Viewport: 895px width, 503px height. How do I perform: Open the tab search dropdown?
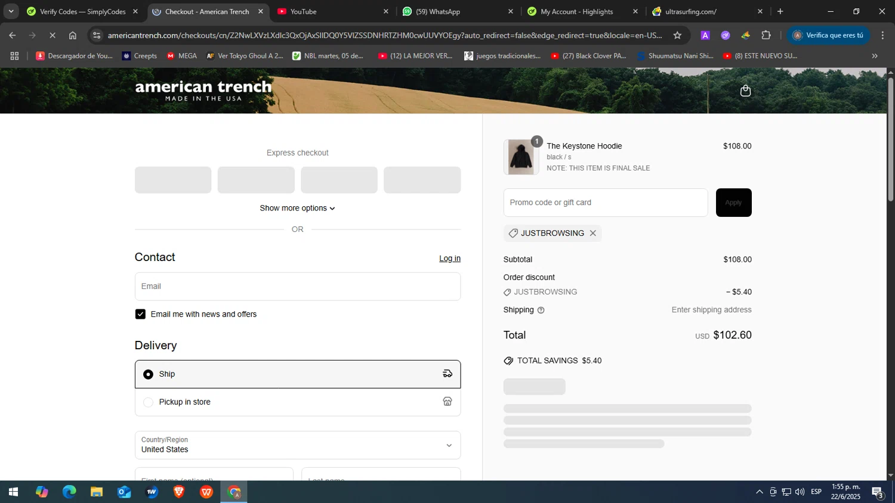pyautogui.click(x=11, y=11)
